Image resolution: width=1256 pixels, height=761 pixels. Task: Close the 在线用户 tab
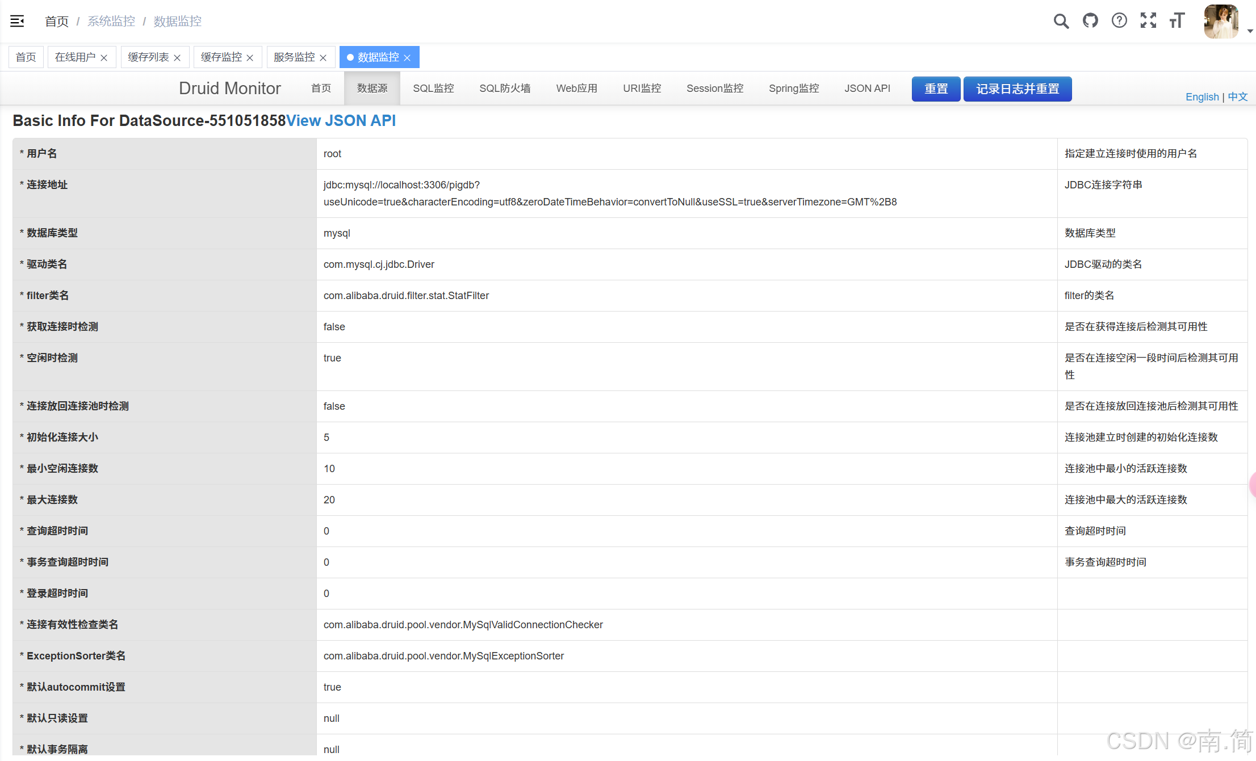104,58
